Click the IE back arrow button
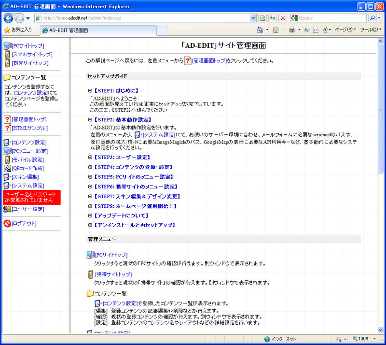Screen dimensions: 386x345 [8, 18]
